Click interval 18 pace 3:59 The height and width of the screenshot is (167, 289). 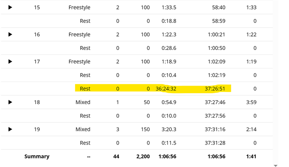[x=251, y=102]
